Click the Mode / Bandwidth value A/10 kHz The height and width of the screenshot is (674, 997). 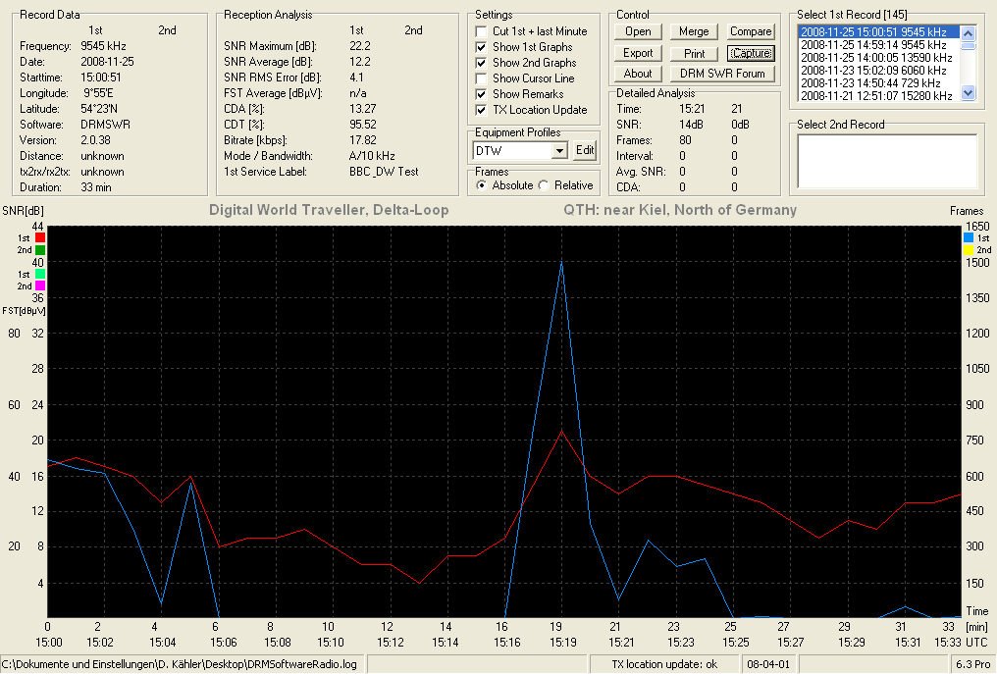372,156
